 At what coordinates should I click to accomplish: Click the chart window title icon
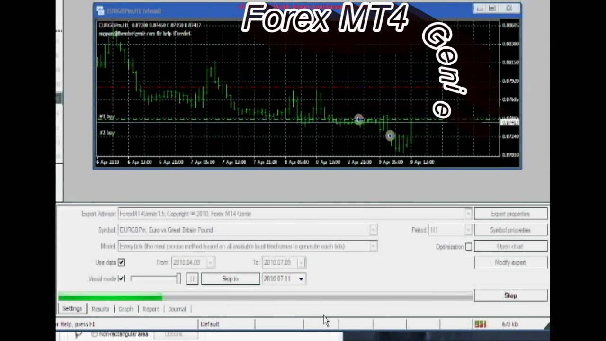pos(100,10)
